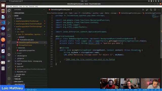Open the Selection menu

(16, 6)
